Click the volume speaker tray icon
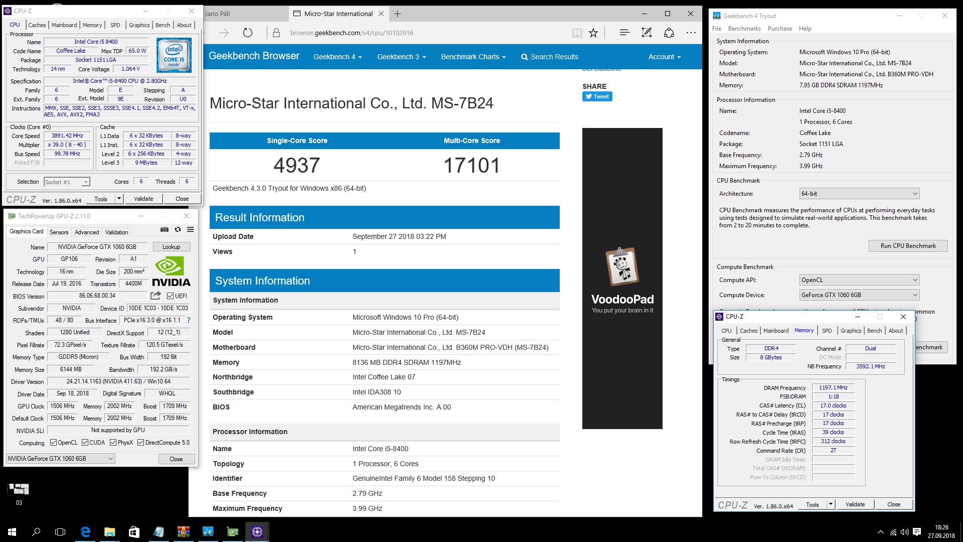The image size is (963, 542). coord(904,532)
